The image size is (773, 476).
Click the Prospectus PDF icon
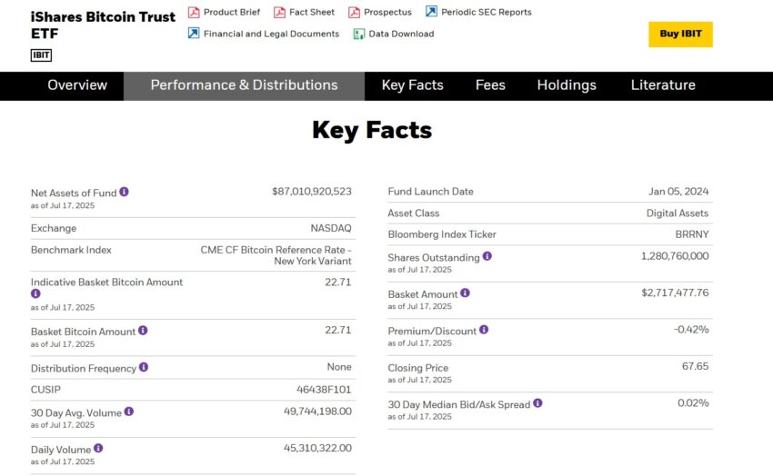tap(354, 13)
